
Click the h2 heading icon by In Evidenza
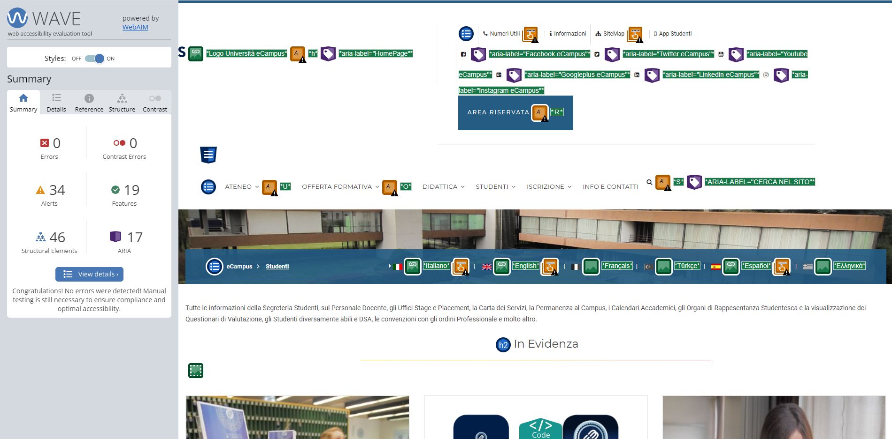click(x=503, y=345)
